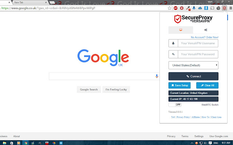Open the Windows Store taskbar icon
This screenshot has height=145, width=233.
pos(11,143)
